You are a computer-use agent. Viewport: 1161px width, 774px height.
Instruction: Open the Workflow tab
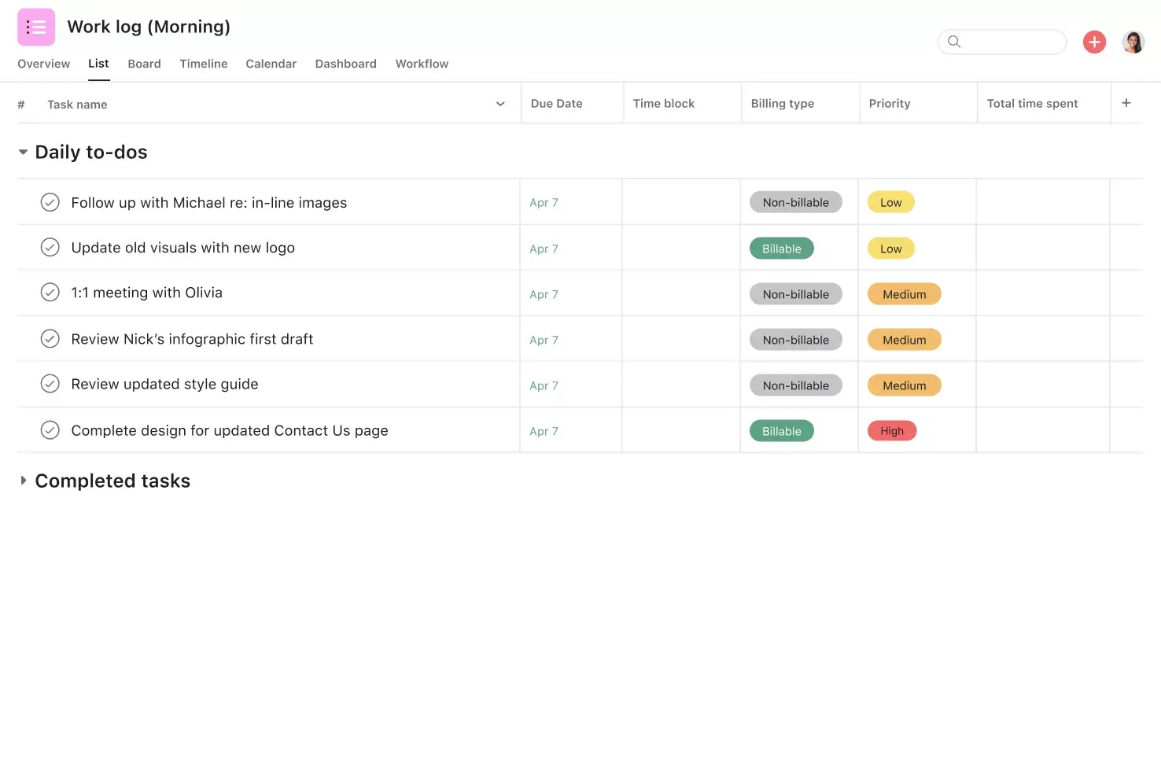point(422,64)
